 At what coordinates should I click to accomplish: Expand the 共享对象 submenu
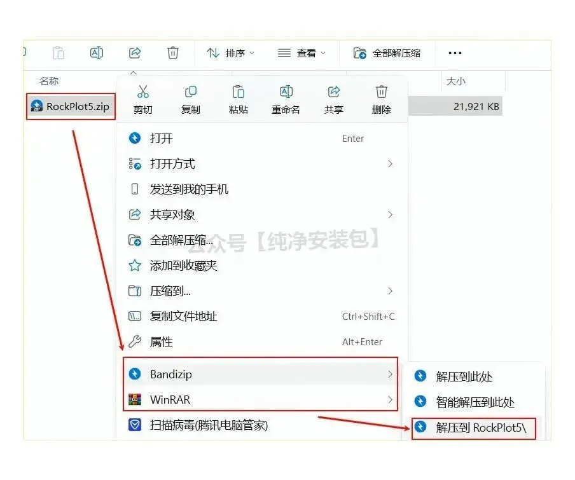tap(262, 215)
